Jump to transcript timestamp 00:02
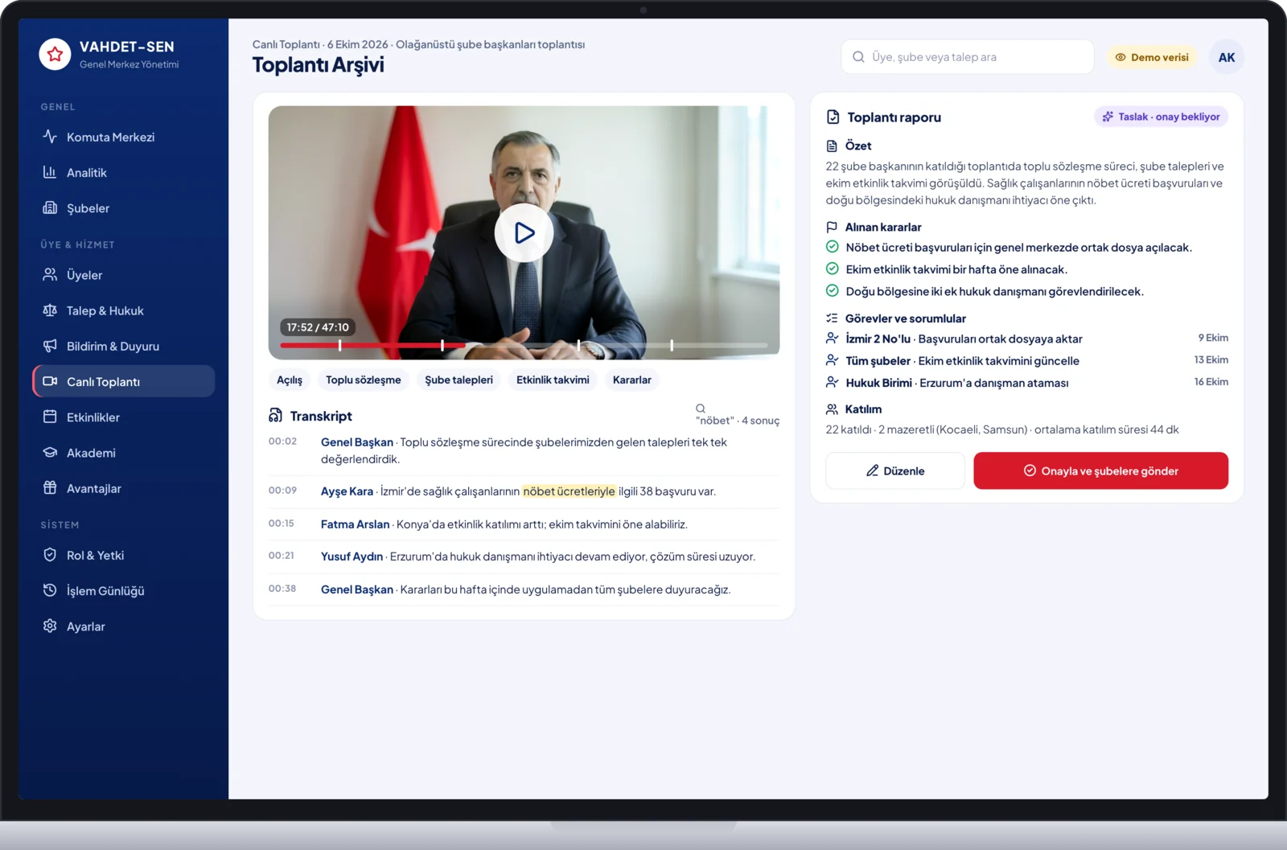 pyautogui.click(x=282, y=441)
